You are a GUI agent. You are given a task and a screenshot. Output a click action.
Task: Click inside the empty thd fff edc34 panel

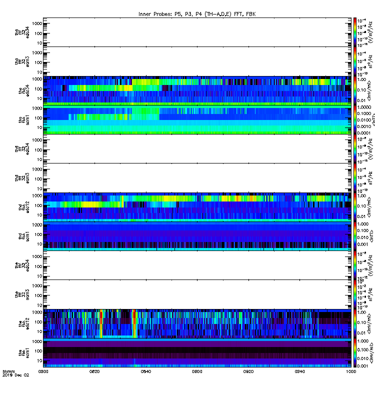[x=197, y=149]
